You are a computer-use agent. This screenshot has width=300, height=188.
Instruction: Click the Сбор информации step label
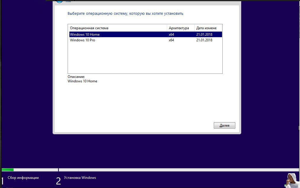point(23,178)
